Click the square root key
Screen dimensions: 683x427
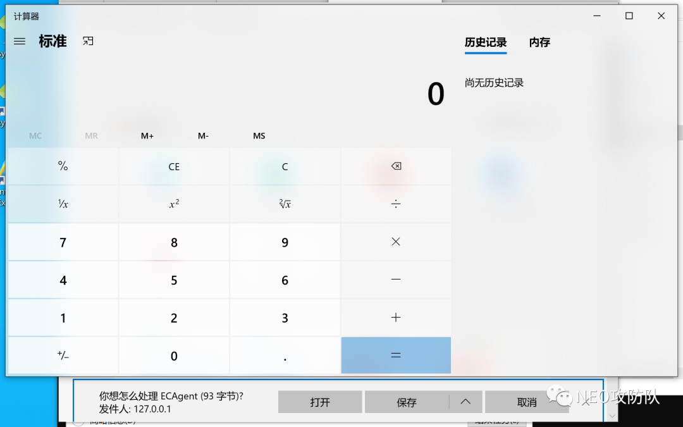coord(285,204)
